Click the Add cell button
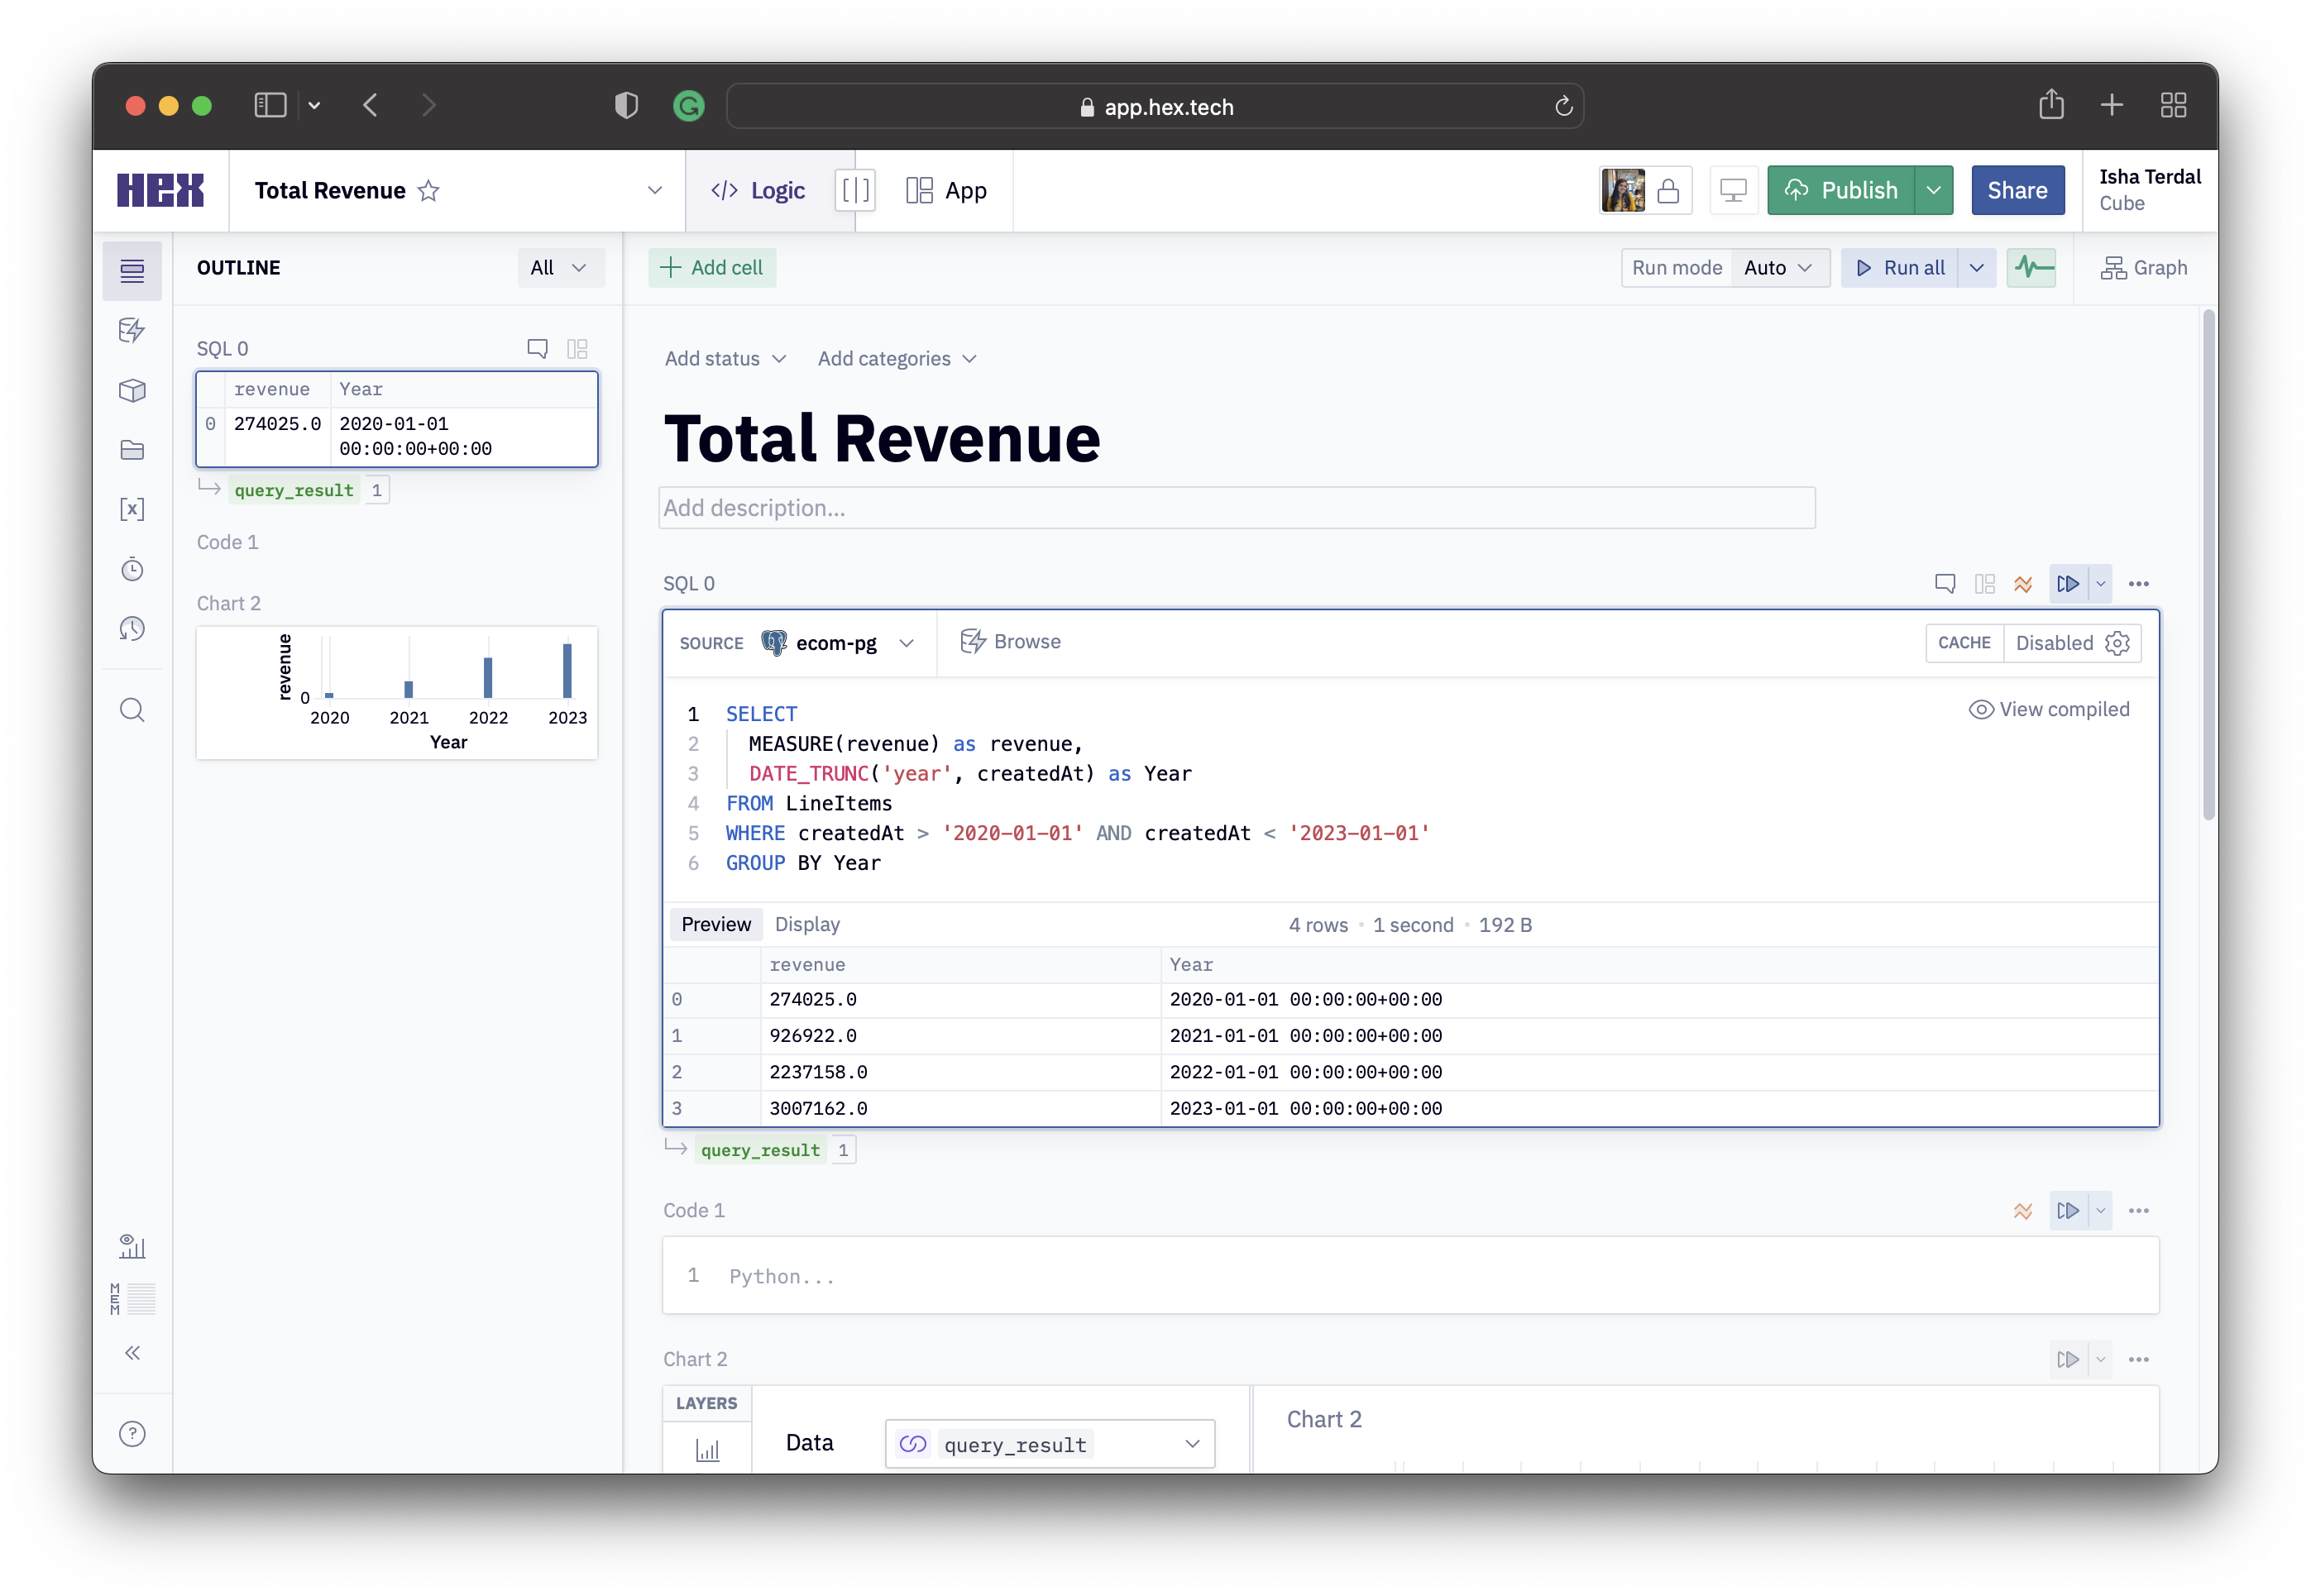2311x1596 pixels. click(x=712, y=268)
